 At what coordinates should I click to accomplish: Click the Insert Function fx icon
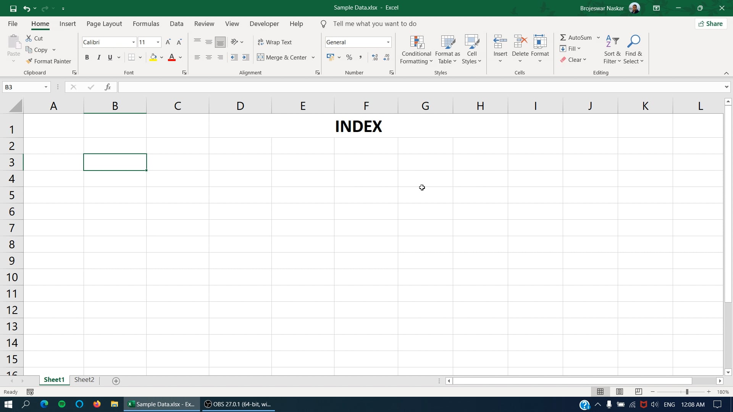coord(108,87)
